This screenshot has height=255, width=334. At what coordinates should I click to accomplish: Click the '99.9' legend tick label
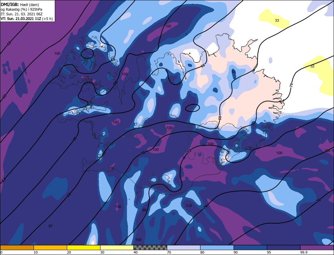point(304,252)
